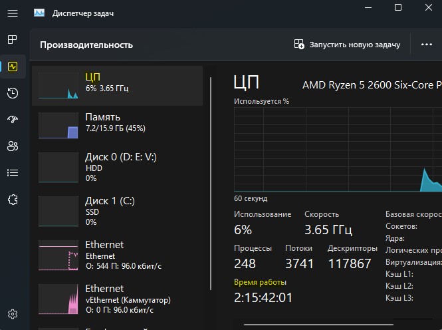The width and height of the screenshot is (442, 330).
Task: Click the Кэш L3 label
Action: (x=399, y=298)
